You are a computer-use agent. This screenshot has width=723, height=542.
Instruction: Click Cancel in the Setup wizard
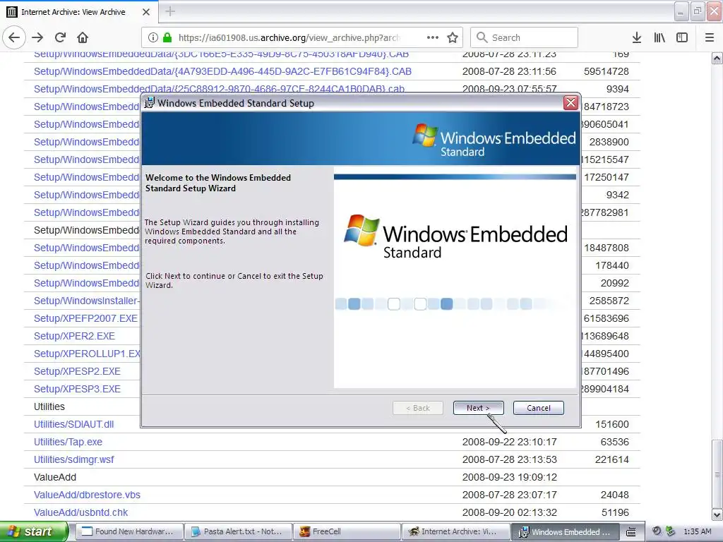point(538,408)
